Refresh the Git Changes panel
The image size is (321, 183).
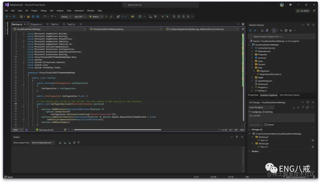308,107
